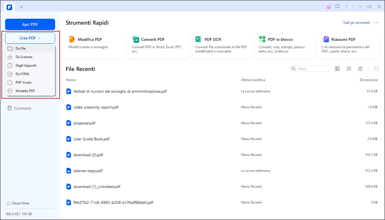The height and width of the screenshot is (220, 385).
Task: Open the feedback message icon
Action: click(338, 7)
